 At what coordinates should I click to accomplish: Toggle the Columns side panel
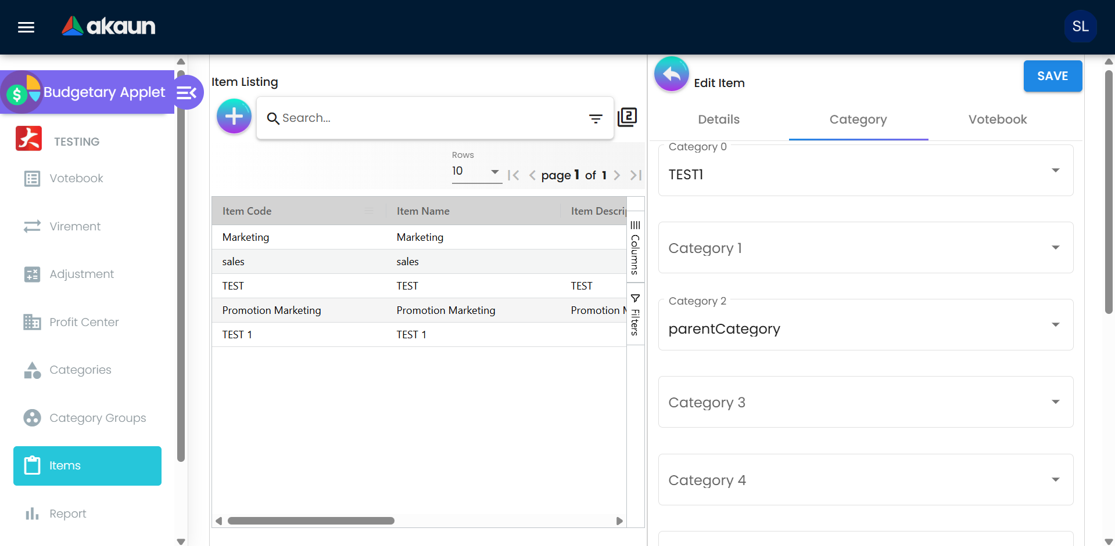point(635,248)
